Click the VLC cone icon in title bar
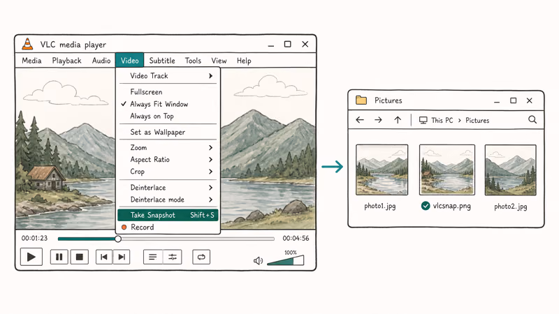The height and width of the screenshot is (314, 559). click(27, 44)
